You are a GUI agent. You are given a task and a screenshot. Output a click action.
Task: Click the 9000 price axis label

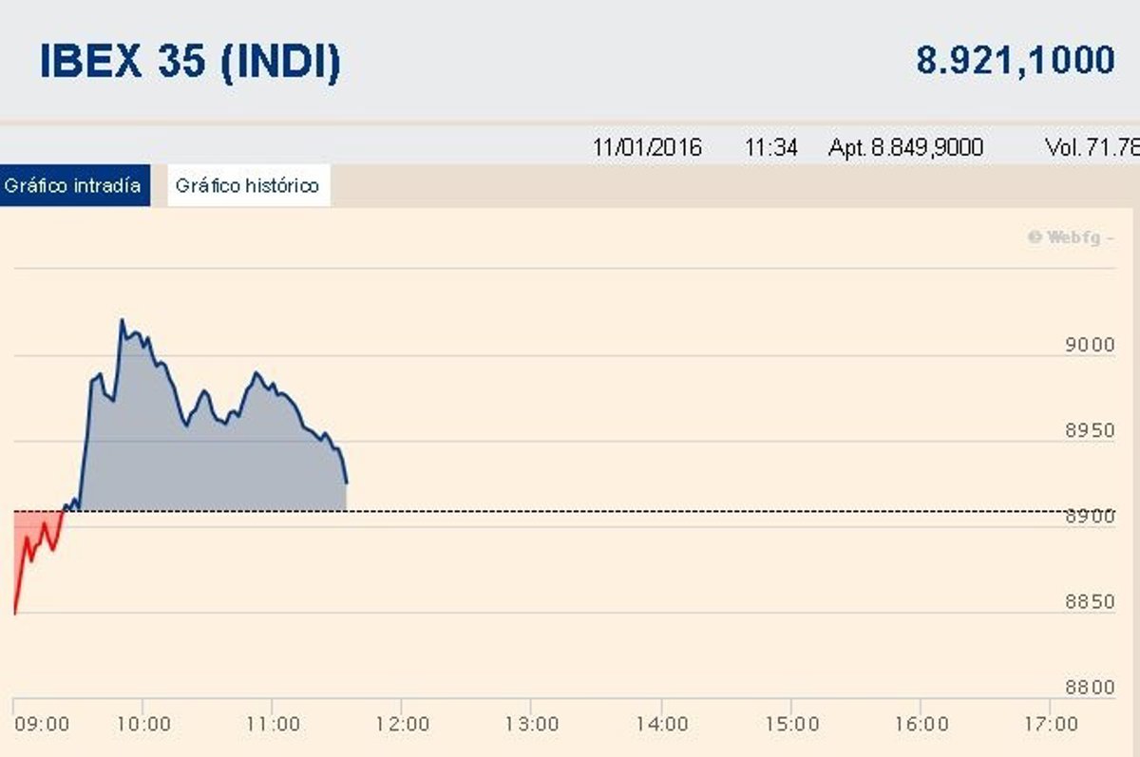tap(1090, 345)
